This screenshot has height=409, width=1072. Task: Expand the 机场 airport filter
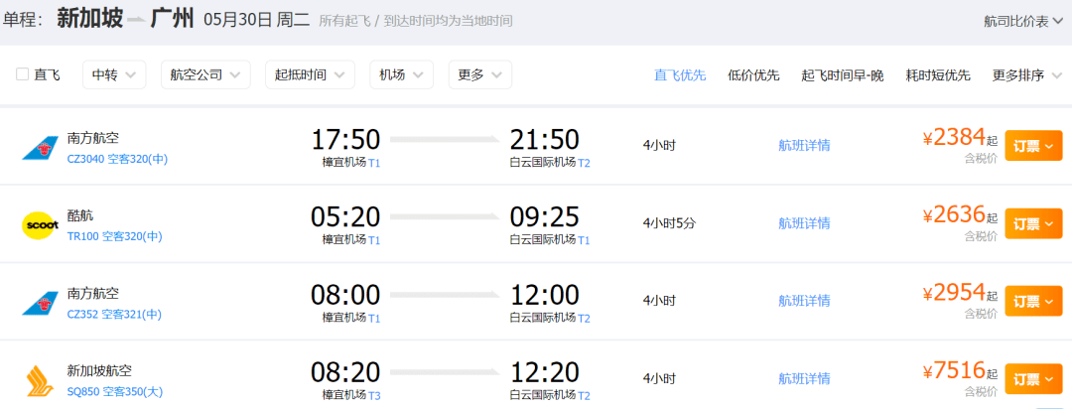pyautogui.click(x=402, y=74)
